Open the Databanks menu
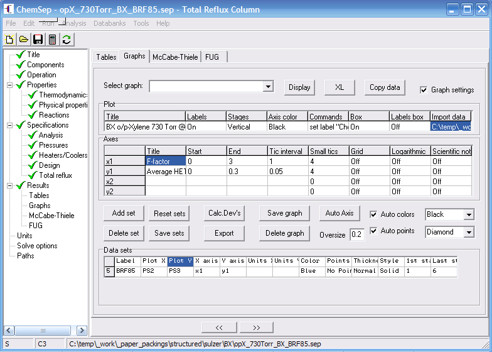The image size is (492, 352). (109, 23)
